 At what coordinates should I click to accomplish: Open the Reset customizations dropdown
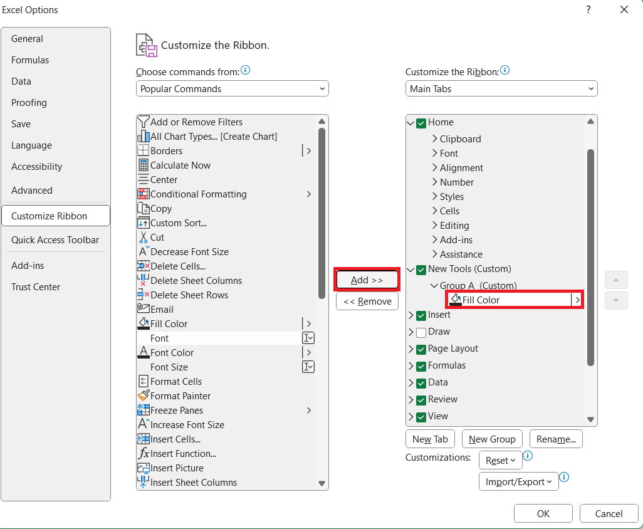pos(500,461)
